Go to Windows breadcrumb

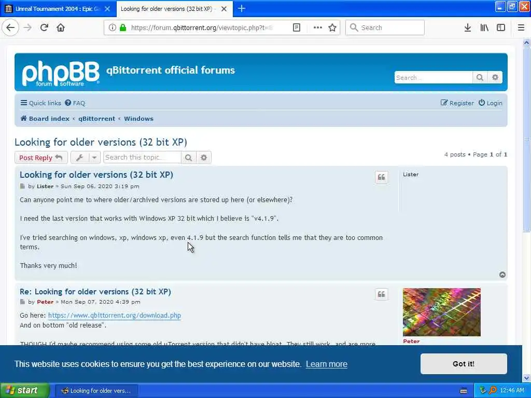pyautogui.click(x=138, y=119)
